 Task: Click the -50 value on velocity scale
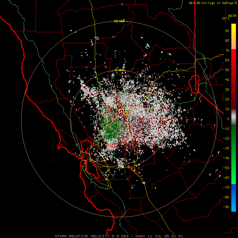226,168
